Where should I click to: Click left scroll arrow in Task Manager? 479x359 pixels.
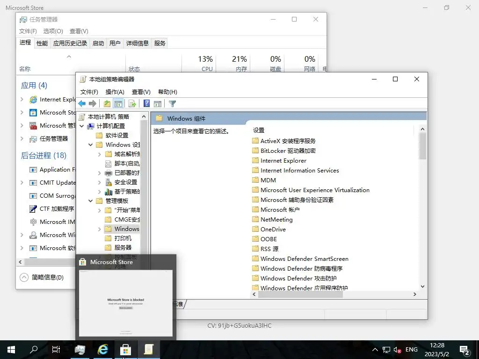(20, 262)
